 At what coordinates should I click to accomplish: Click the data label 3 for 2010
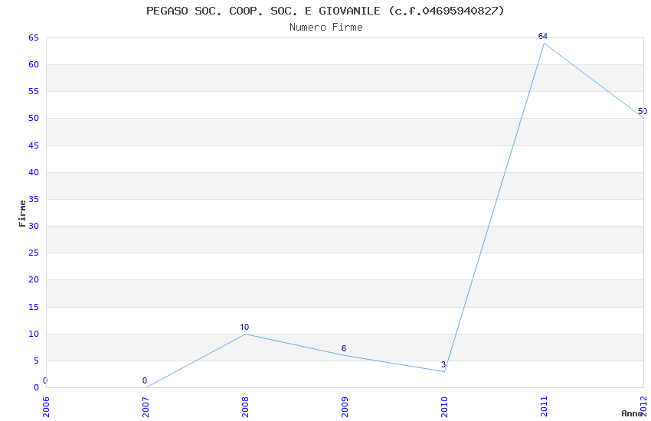(x=443, y=364)
